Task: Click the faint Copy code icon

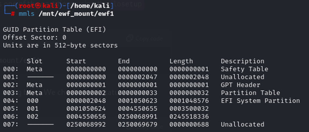Action: (x=130, y=38)
